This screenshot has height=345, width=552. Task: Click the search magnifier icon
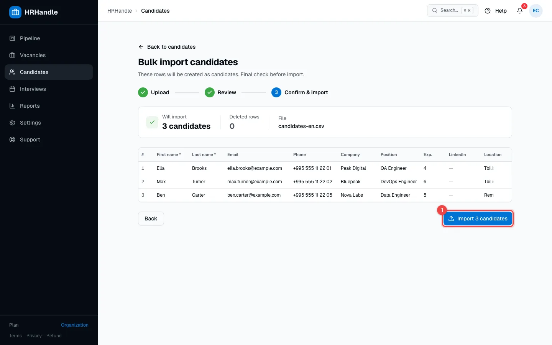435,10
